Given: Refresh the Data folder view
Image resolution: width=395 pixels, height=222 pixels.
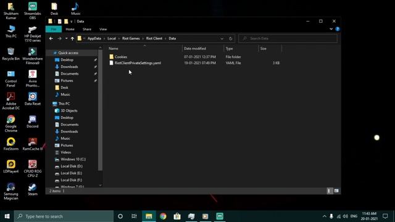Looking at the screenshot, I should [230, 38].
